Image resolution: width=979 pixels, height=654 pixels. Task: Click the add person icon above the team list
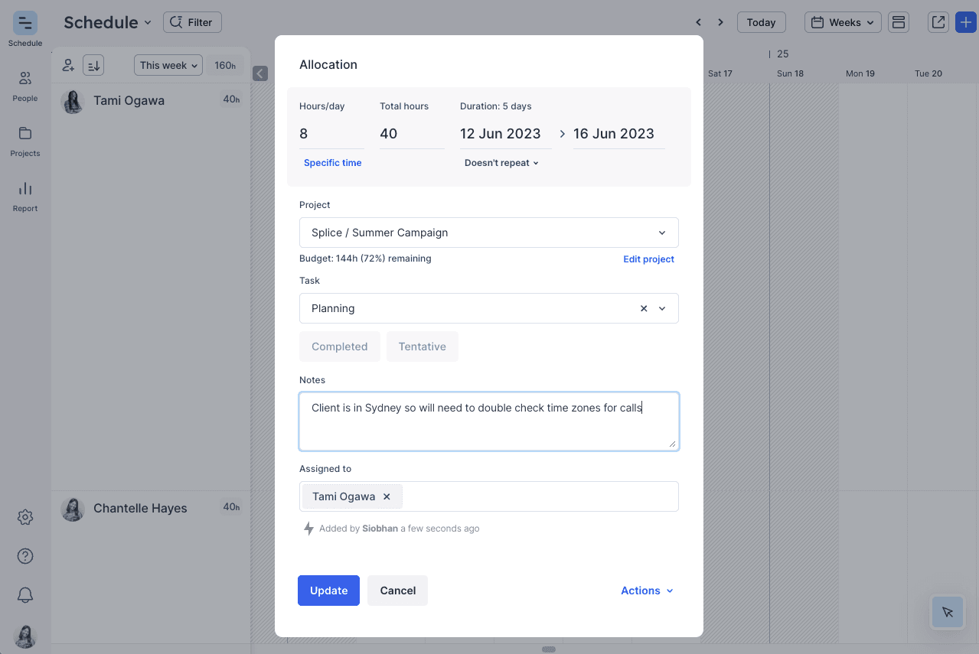pos(67,65)
